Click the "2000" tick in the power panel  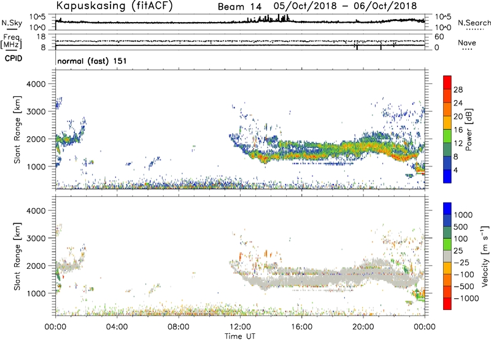36,139
